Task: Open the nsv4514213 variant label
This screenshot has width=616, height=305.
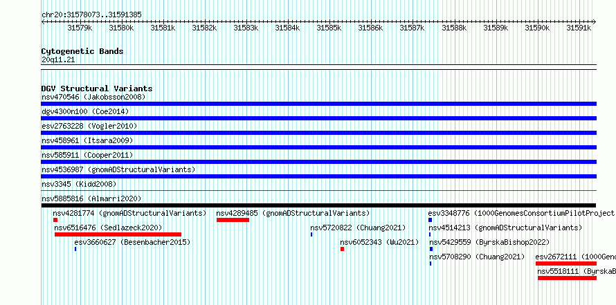Action: point(506,228)
